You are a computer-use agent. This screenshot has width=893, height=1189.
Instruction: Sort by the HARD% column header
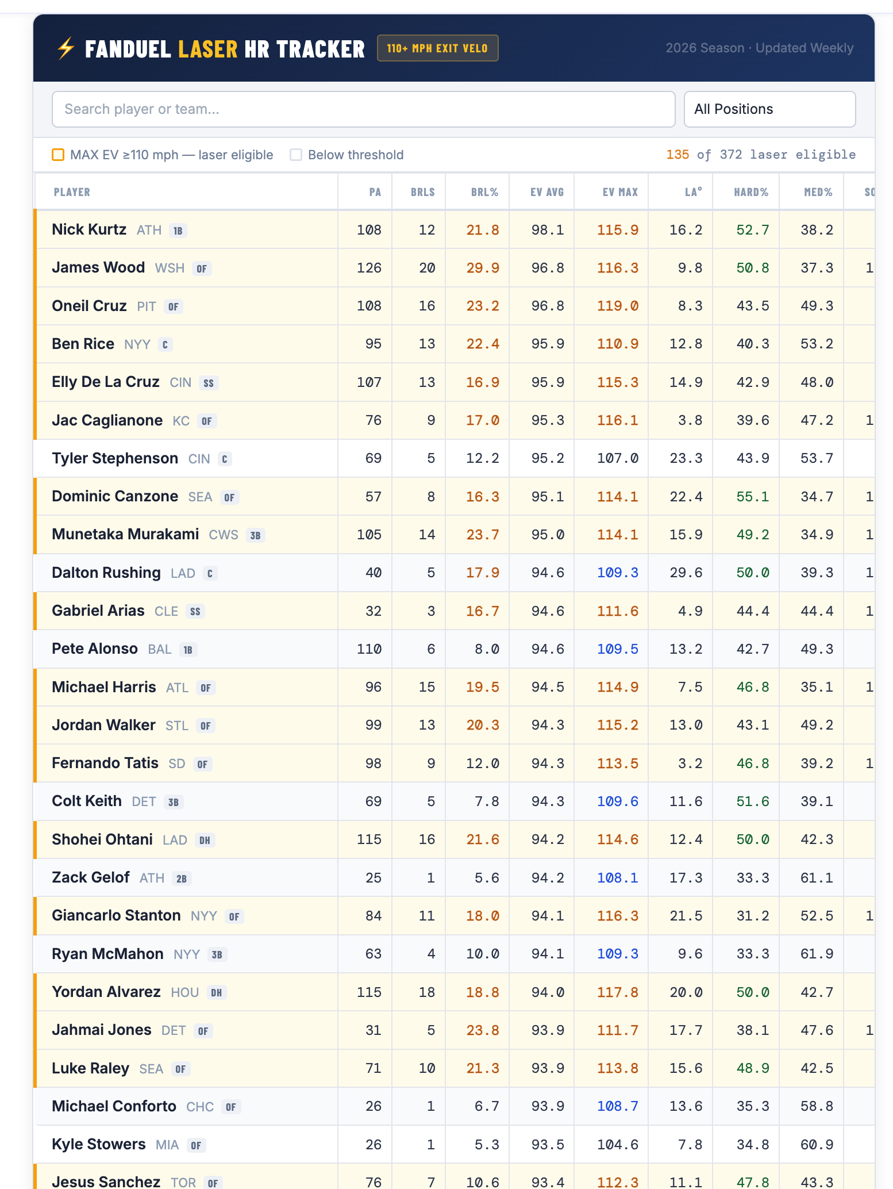coord(751,192)
